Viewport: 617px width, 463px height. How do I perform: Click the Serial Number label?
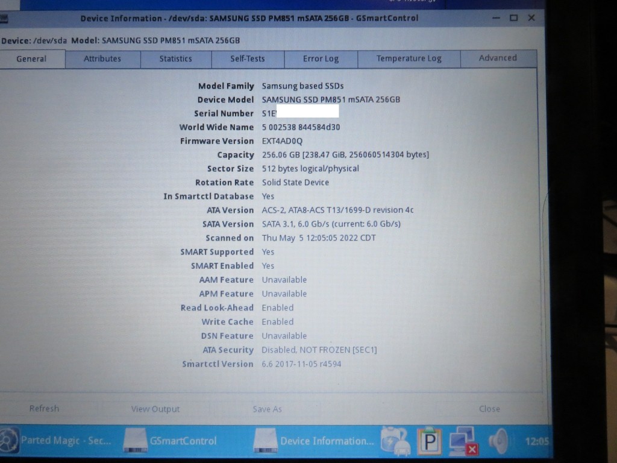[x=224, y=113]
